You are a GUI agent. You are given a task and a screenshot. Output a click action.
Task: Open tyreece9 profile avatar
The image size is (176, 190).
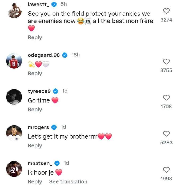pyautogui.click(x=14, y=97)
